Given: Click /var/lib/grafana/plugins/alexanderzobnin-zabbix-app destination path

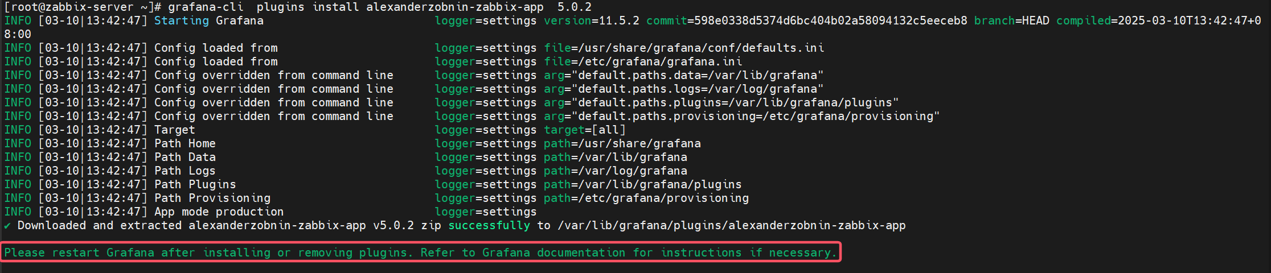Looking at the screenshot, I should [732, 226].
